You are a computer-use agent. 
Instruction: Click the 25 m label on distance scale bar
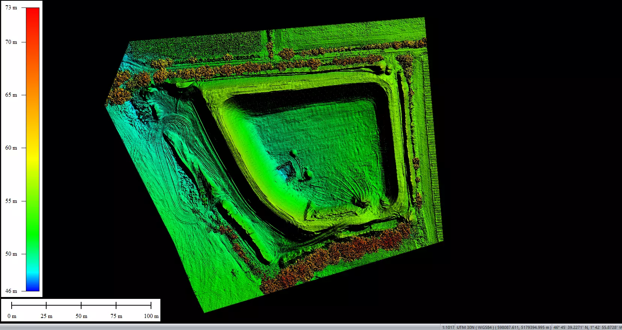47,316
